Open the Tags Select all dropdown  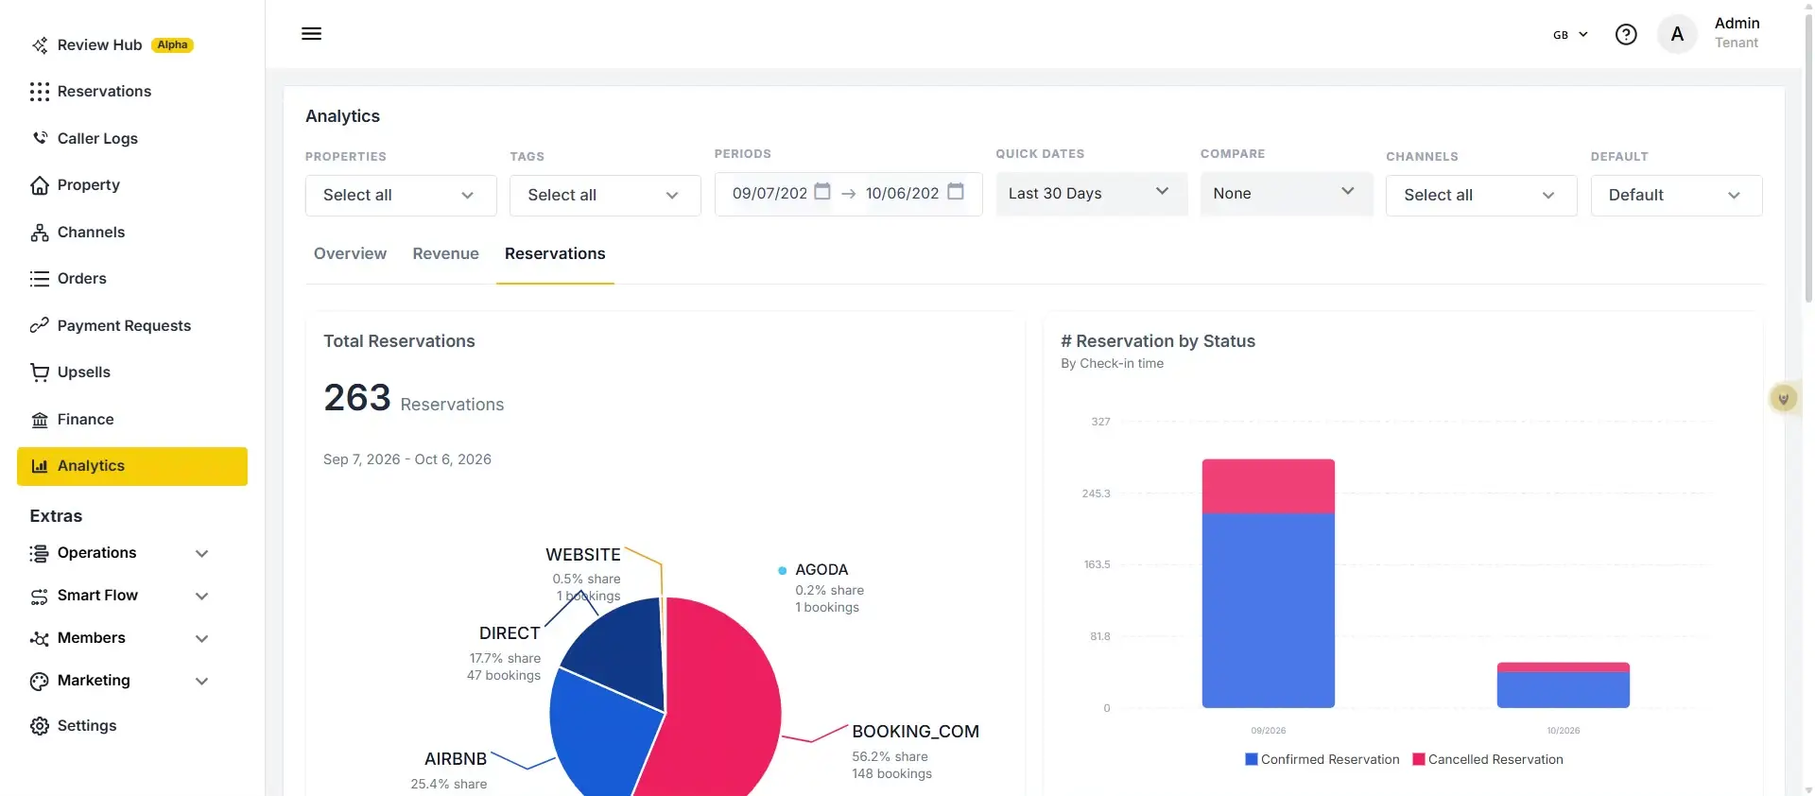[605, 196]
